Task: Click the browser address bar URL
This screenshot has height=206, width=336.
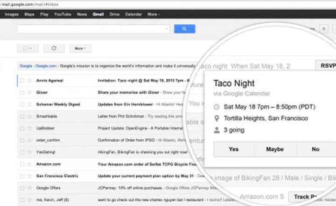Action: (x=29, y=4)
